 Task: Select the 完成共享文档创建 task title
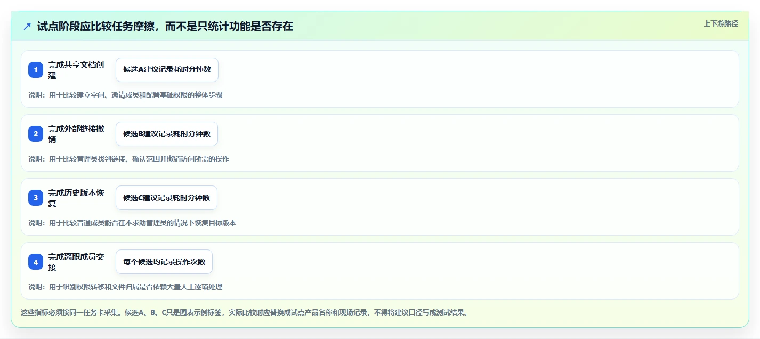pyautogui.click(x=76, y=70)
